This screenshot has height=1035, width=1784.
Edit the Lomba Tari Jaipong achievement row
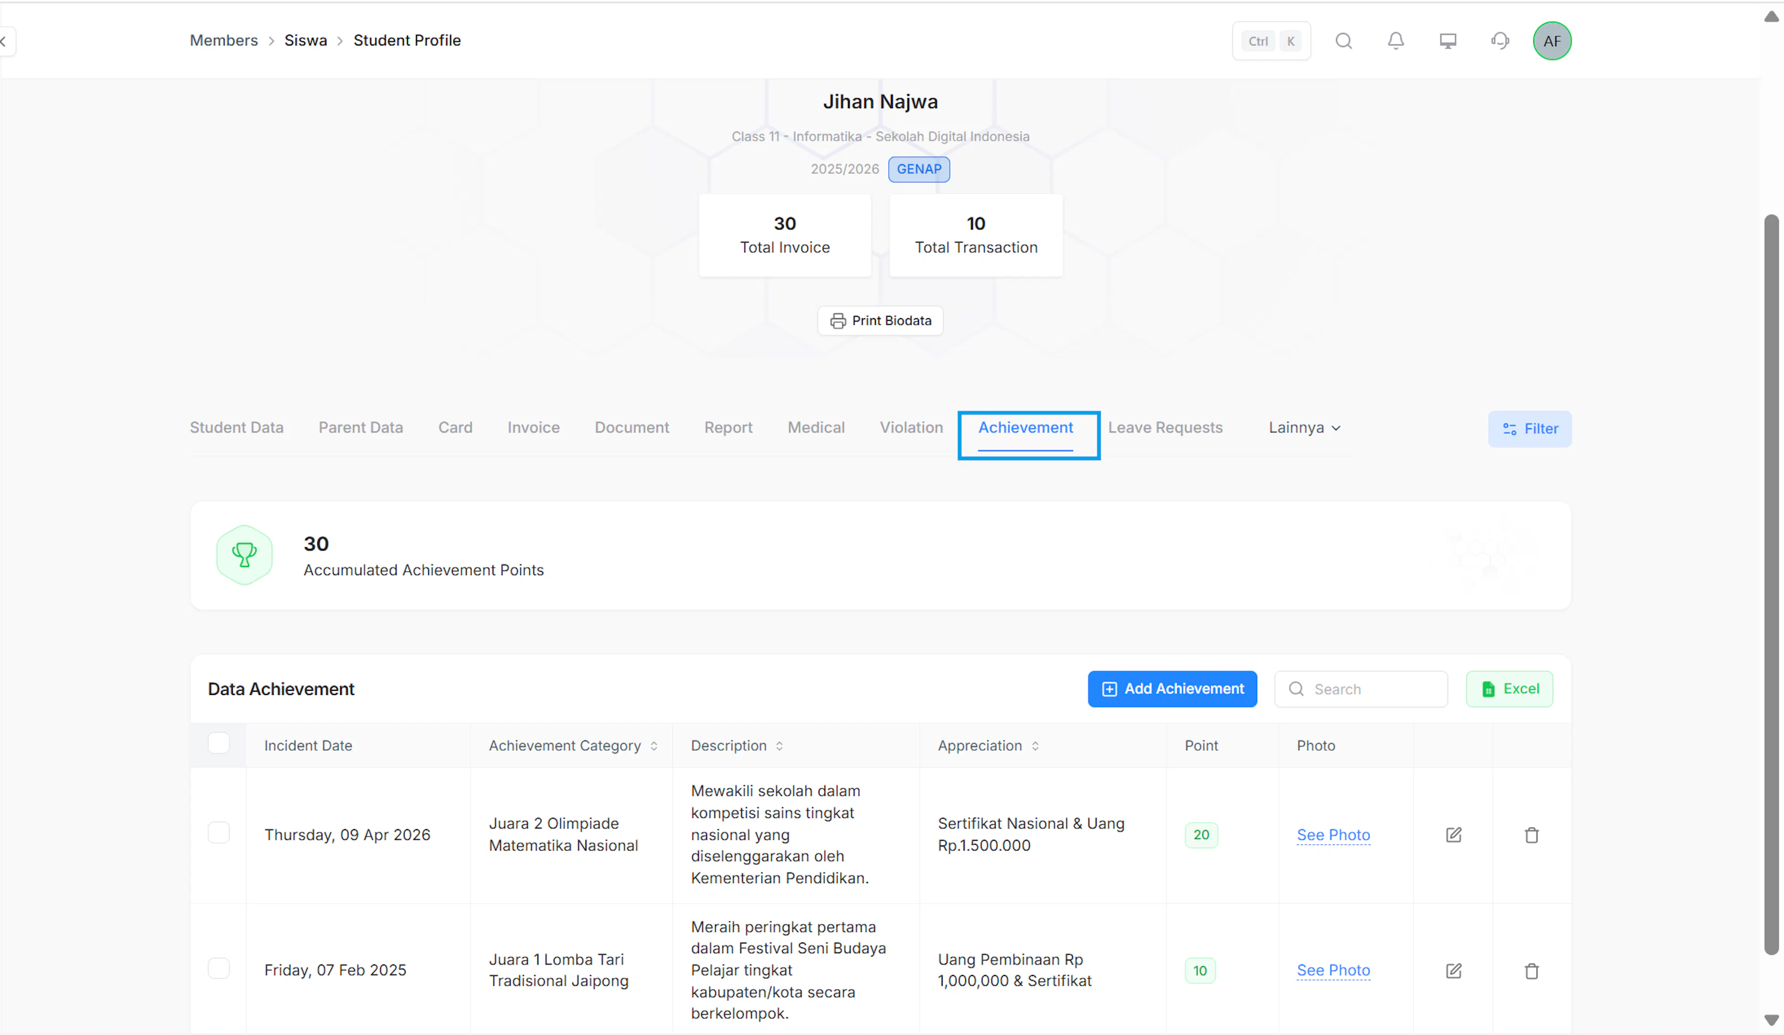pyautogui.click(x=1453, y=970)
